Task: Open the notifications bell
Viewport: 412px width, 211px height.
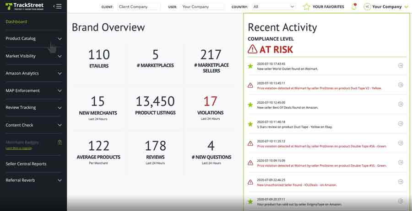Action: [354, 7]
